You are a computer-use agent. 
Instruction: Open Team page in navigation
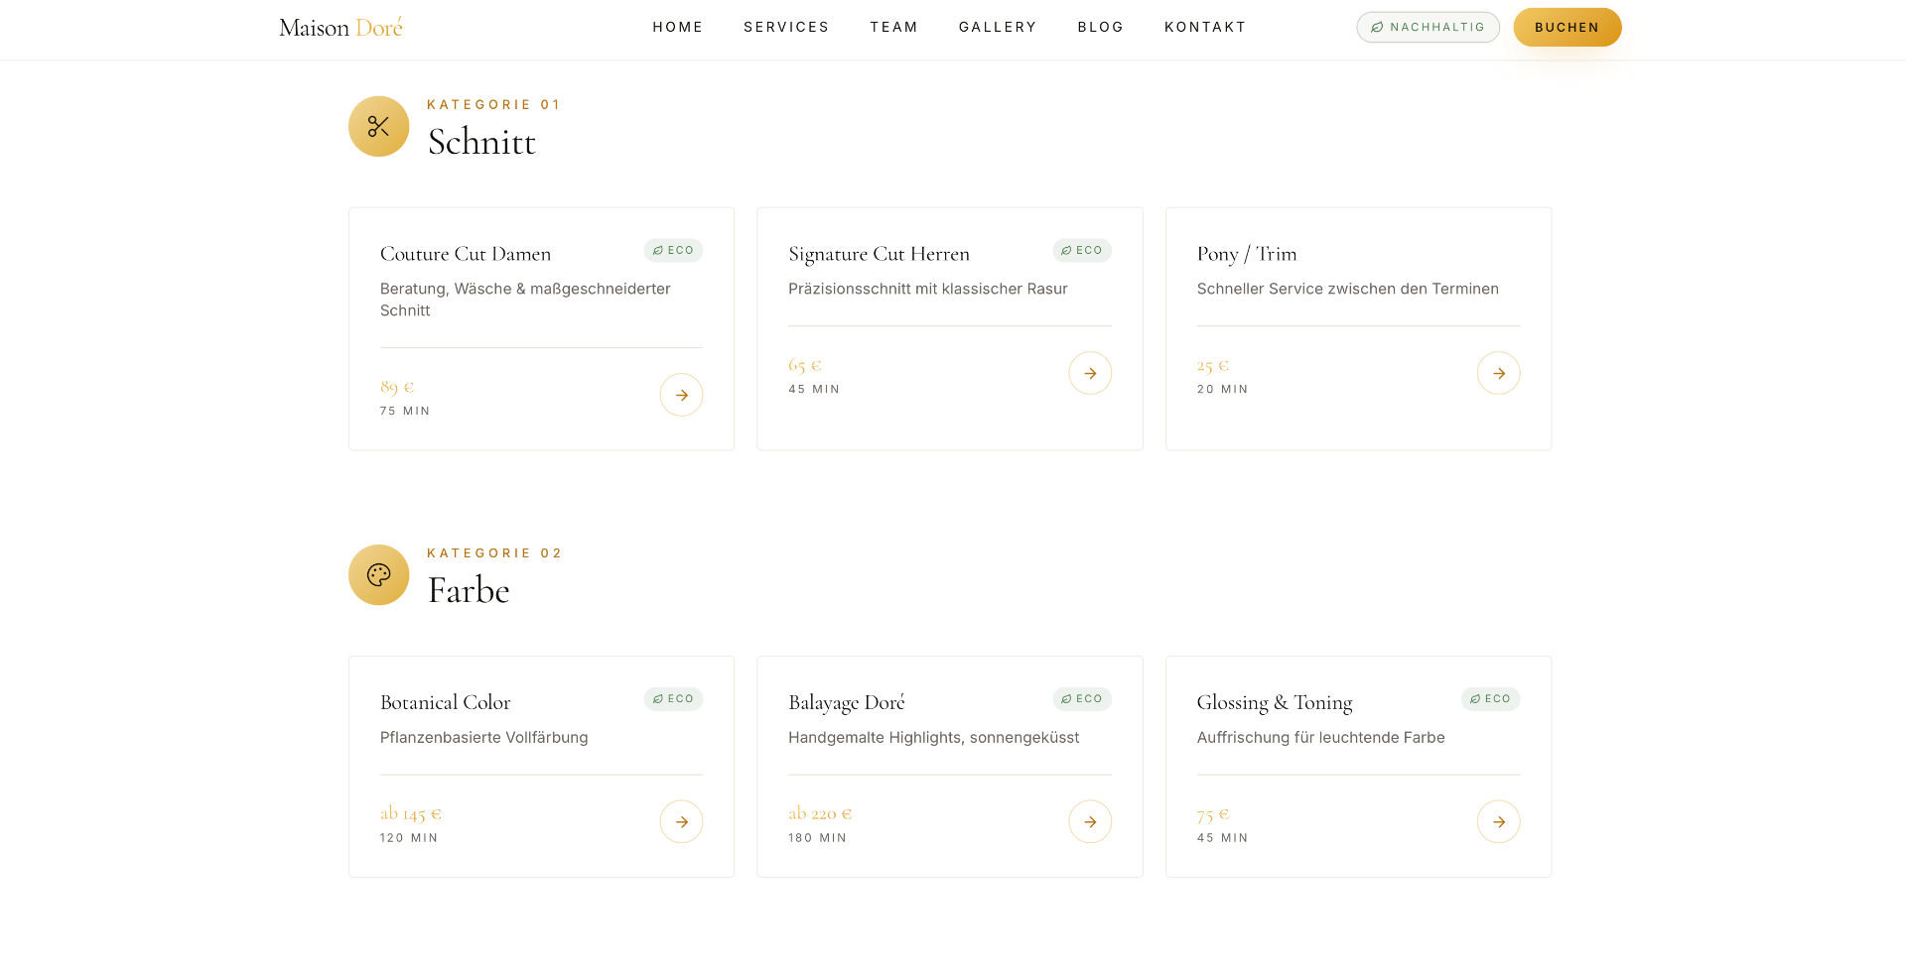tap(894, 27)
